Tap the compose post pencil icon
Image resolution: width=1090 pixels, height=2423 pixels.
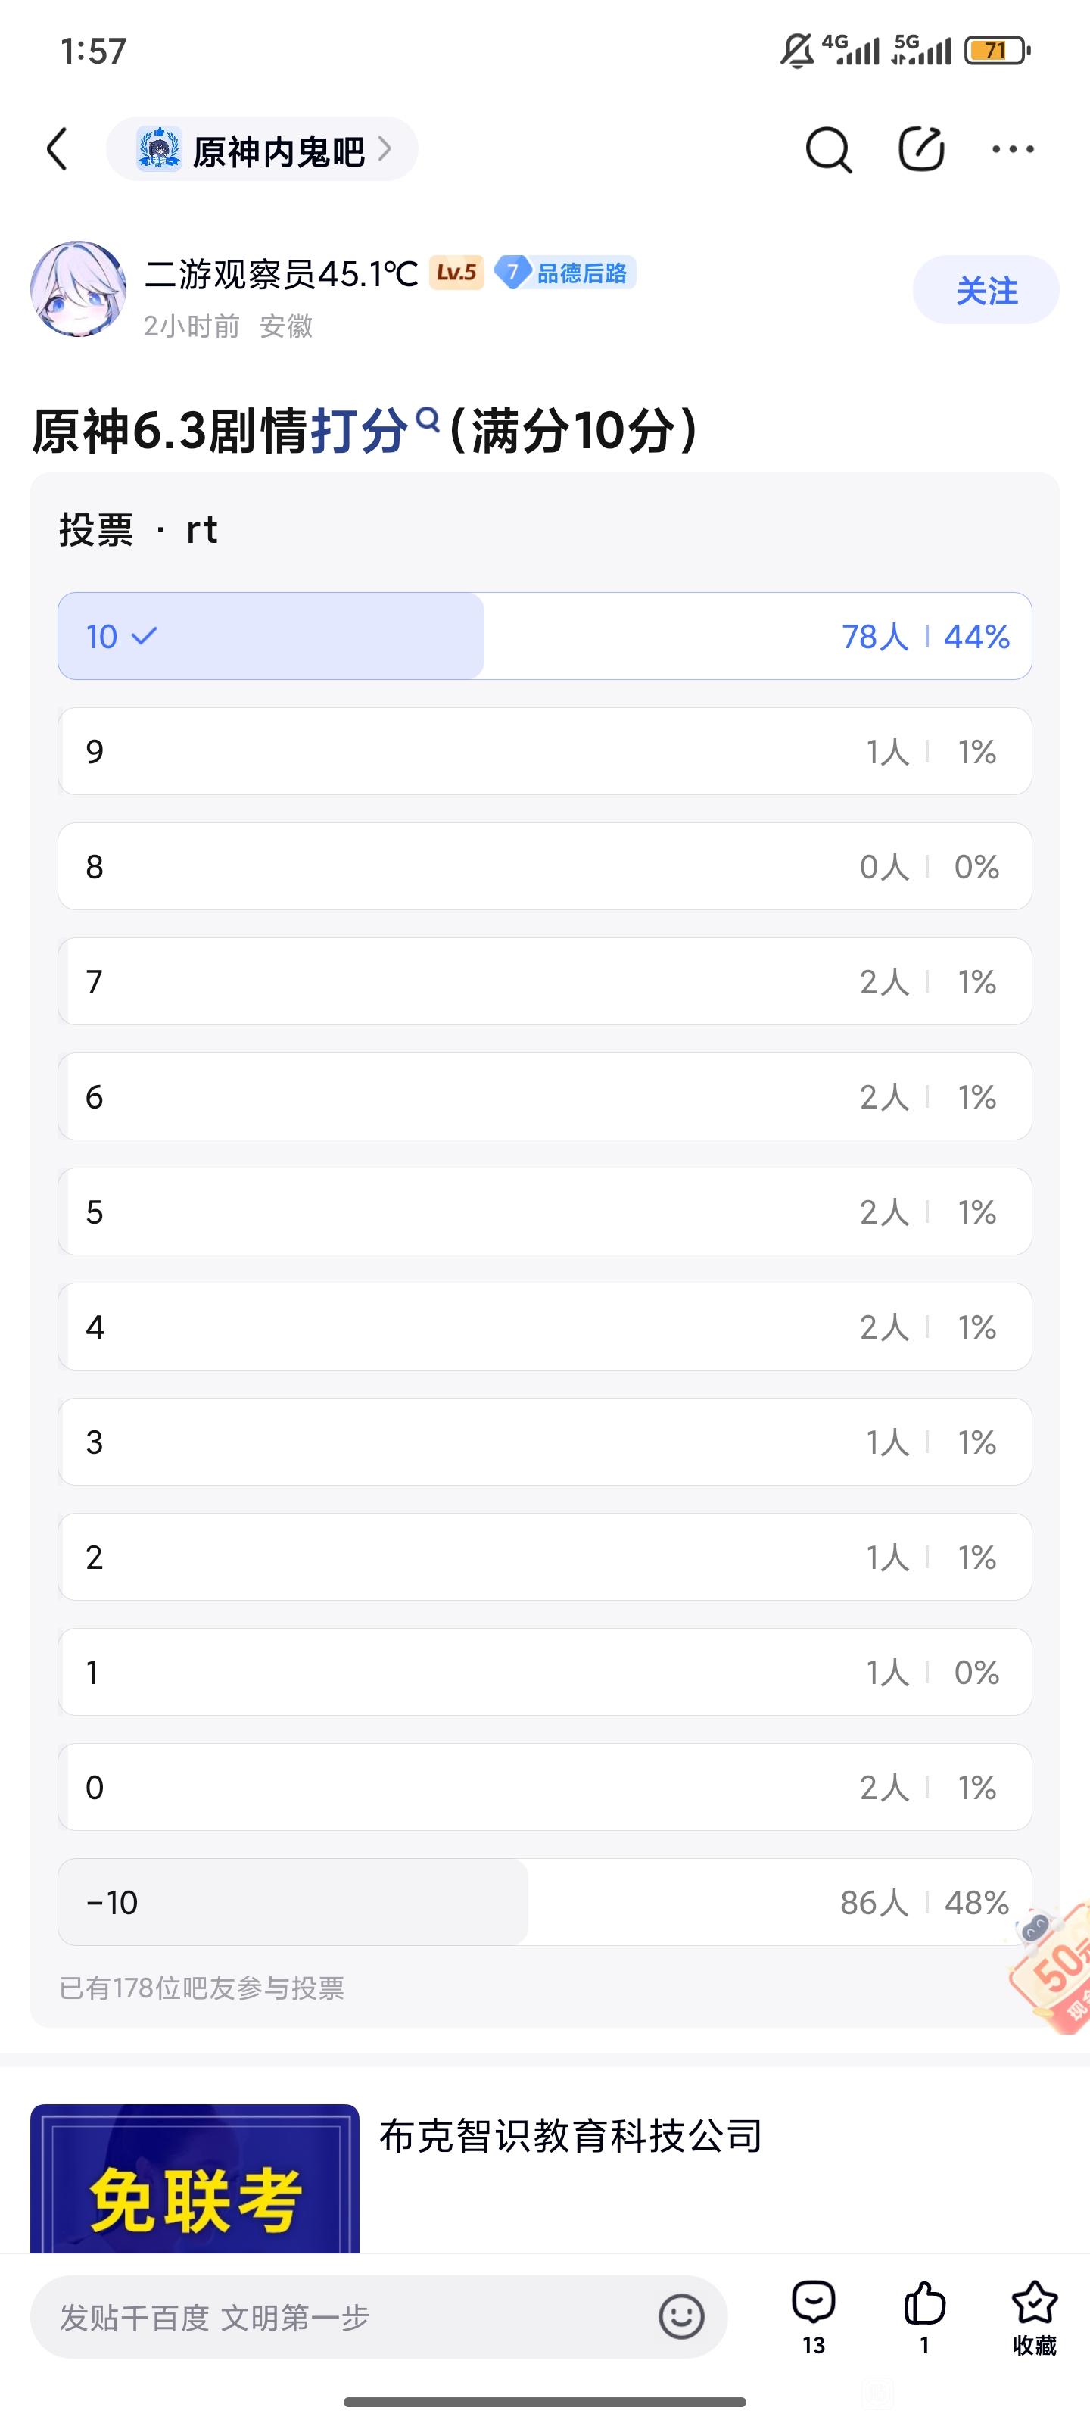pos(920,148)
